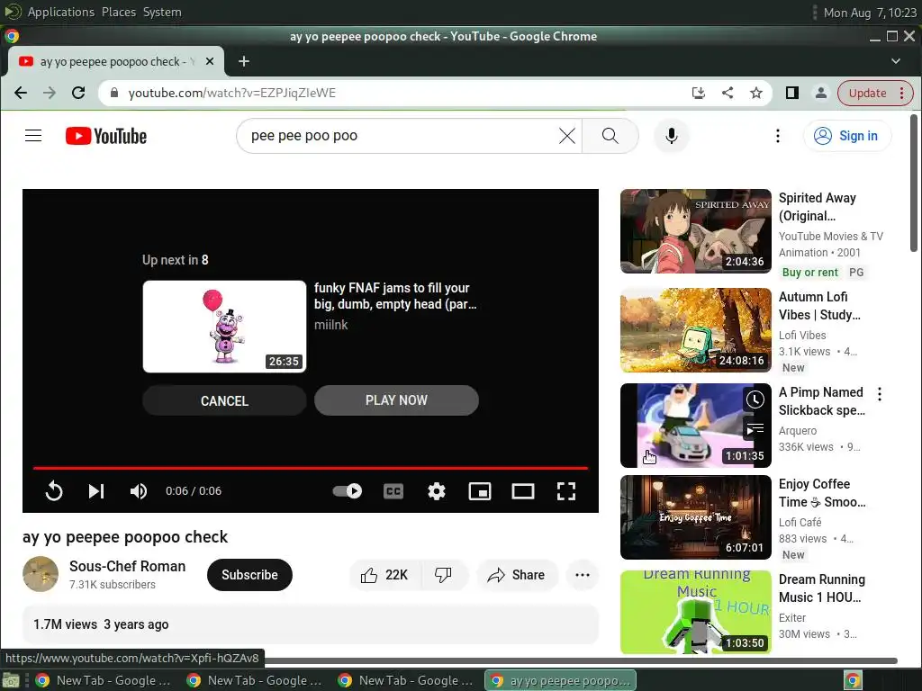Clear the search box with X
The width and height of the screenshot is (922, 691).
coord(567,136)
